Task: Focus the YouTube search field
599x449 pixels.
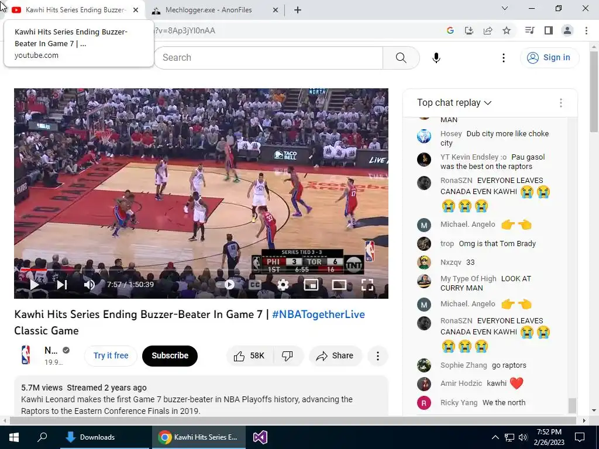Action: coord(268,58)
